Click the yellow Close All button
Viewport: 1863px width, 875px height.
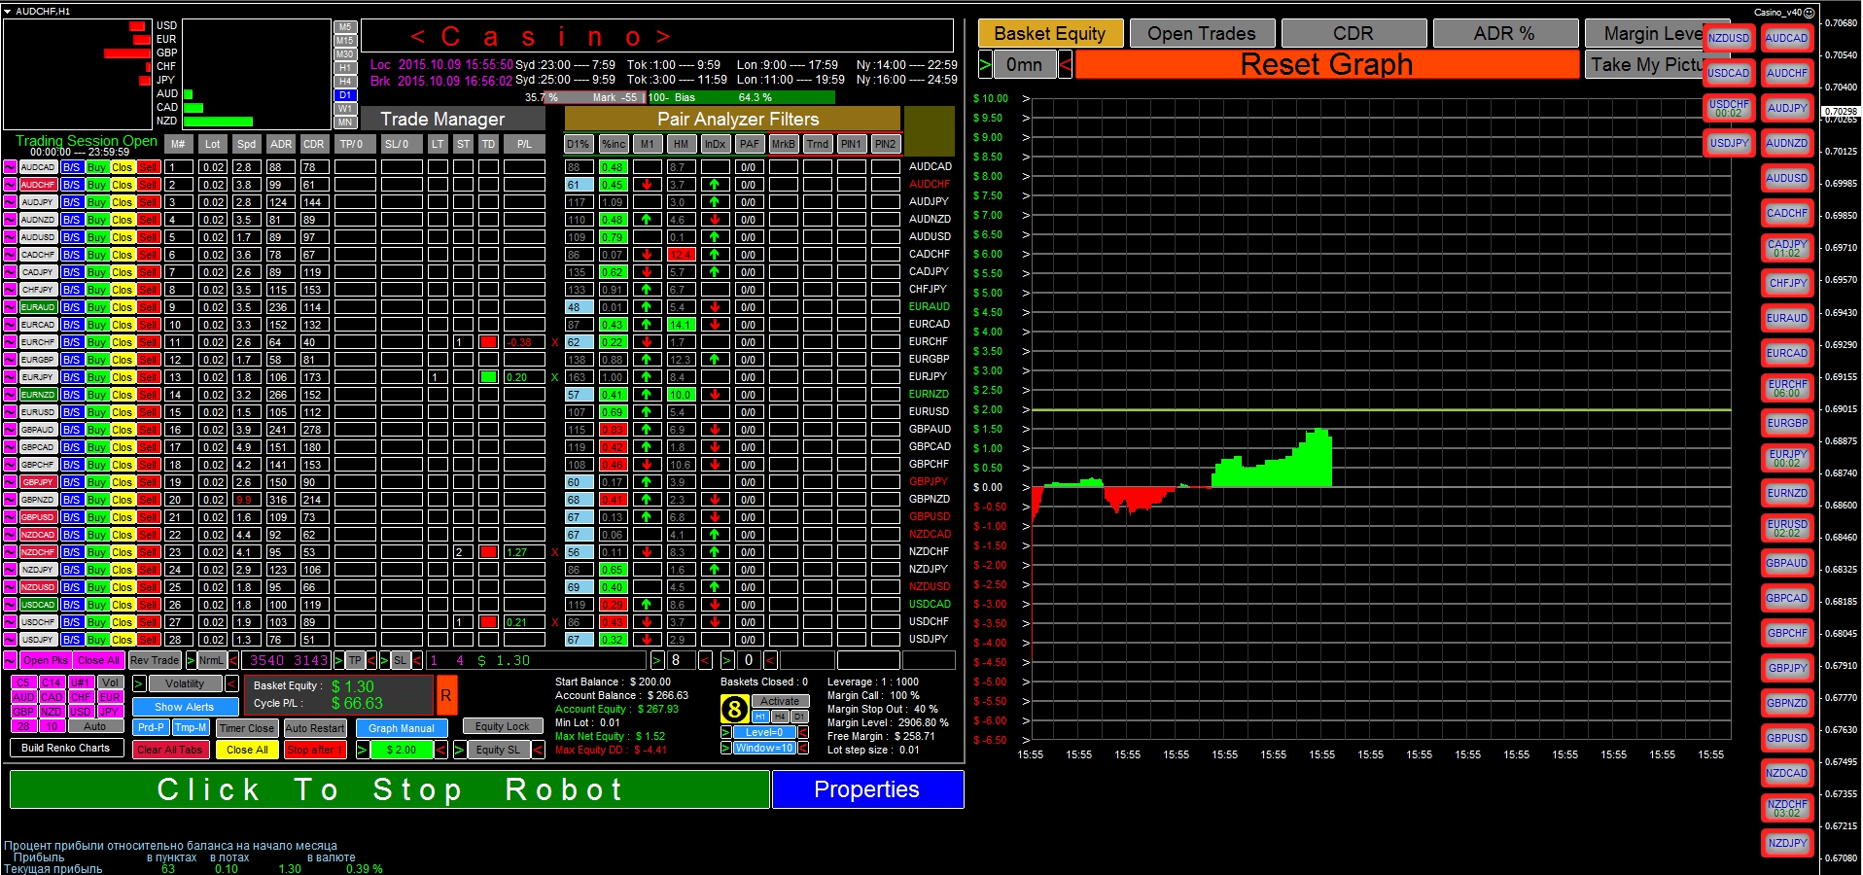[247, 750]
